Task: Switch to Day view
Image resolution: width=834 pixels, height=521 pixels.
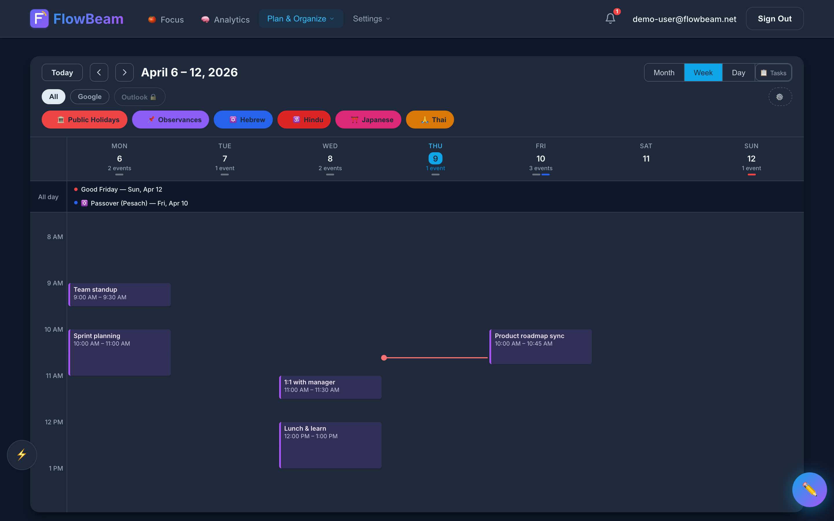Action: pos(738,72)
